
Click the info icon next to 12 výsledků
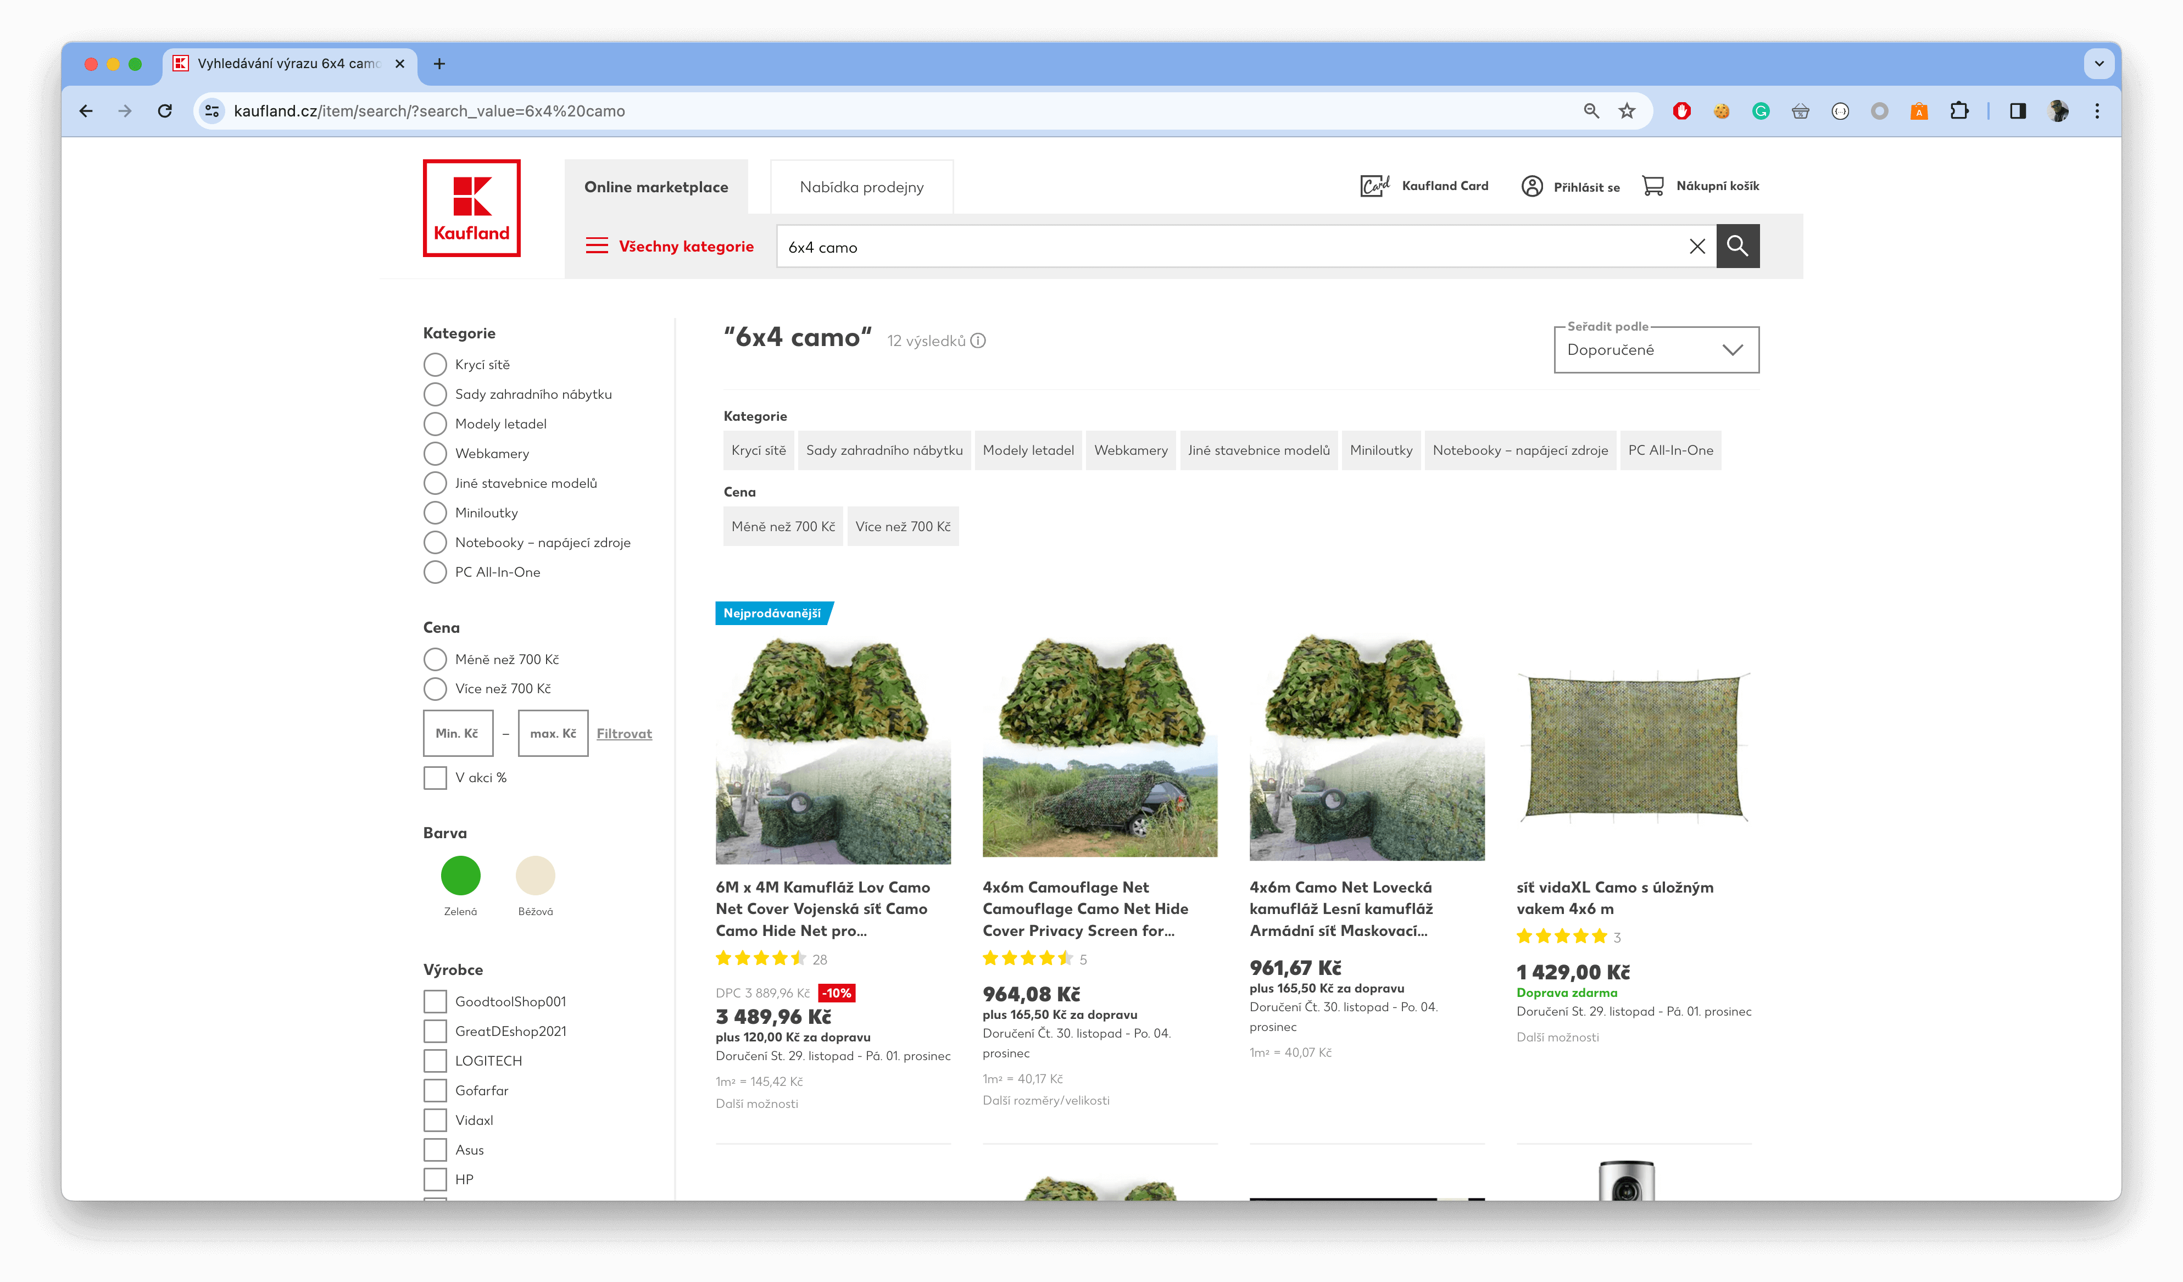click(x=979, y=341)
